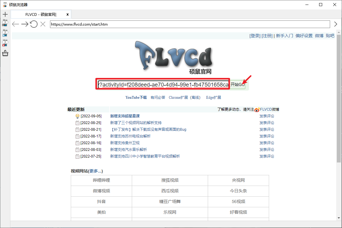Image resolution: width=342 pixels, height=228 pixels.
Task: Click the Weibo eye logo icon
Action: [257, 110]
